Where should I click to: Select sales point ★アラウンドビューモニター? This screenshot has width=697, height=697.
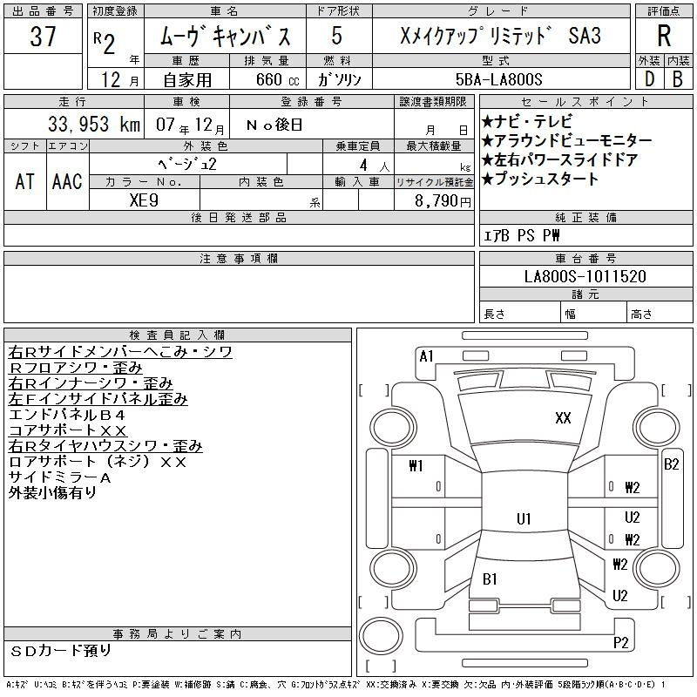pos(567,141)
